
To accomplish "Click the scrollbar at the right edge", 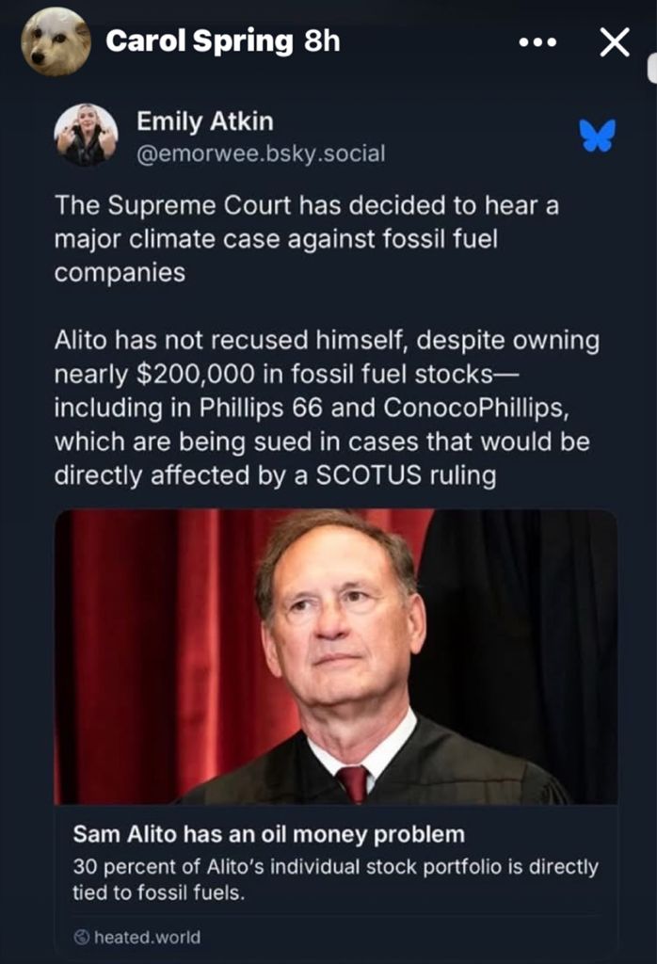I will click(651, 66).
